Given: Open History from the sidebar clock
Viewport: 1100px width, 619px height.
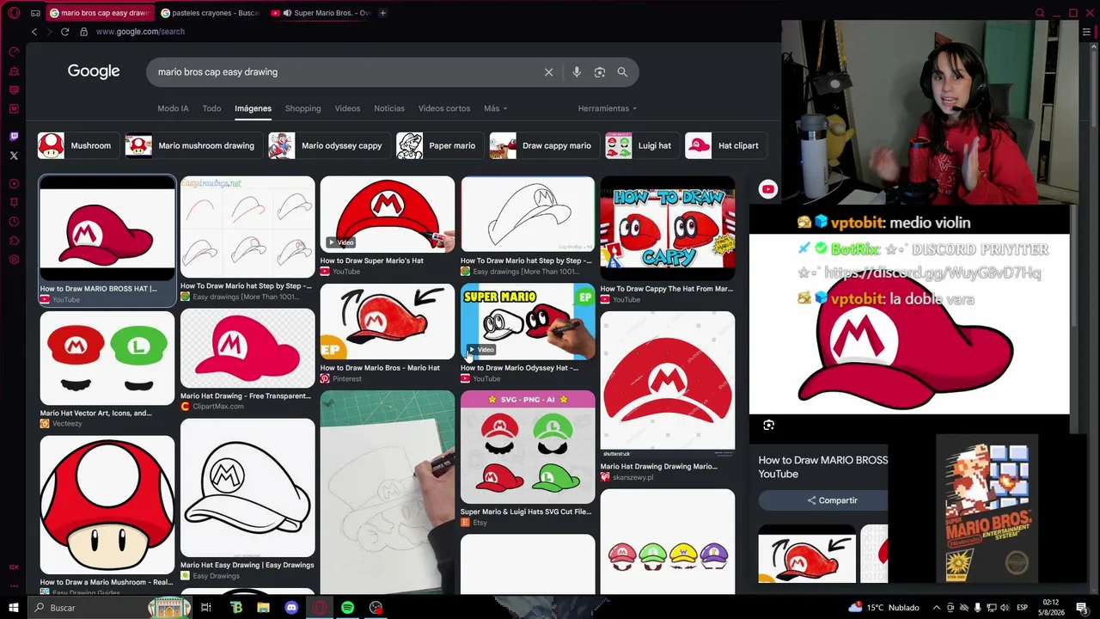Looking at the screenshot, I should [14, 222].
